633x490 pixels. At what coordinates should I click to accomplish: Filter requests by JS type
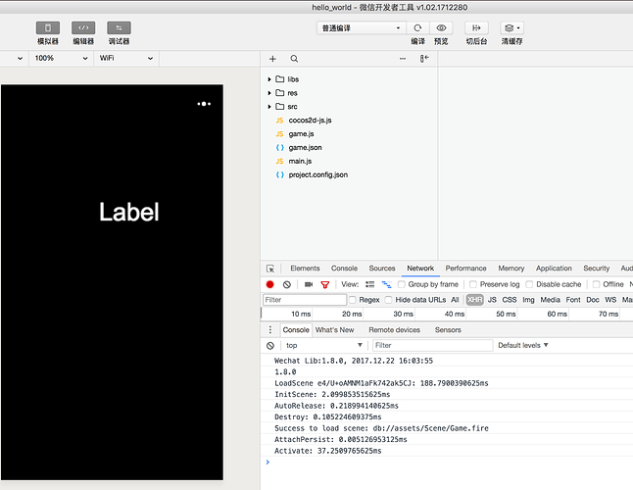pyautogui.click(x=492, y=300)
